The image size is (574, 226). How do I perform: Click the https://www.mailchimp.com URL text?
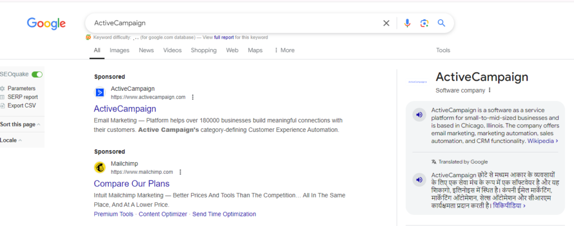click(142, 172)
